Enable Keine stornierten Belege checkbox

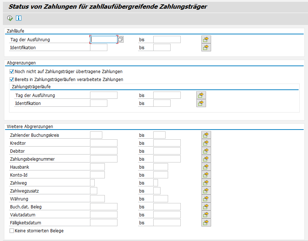[12, 231]
